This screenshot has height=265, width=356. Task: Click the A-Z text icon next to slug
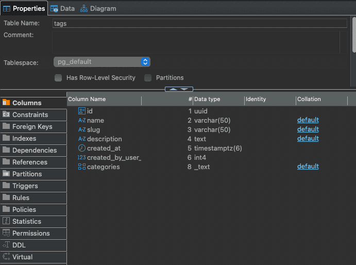[x=82, y=129]
